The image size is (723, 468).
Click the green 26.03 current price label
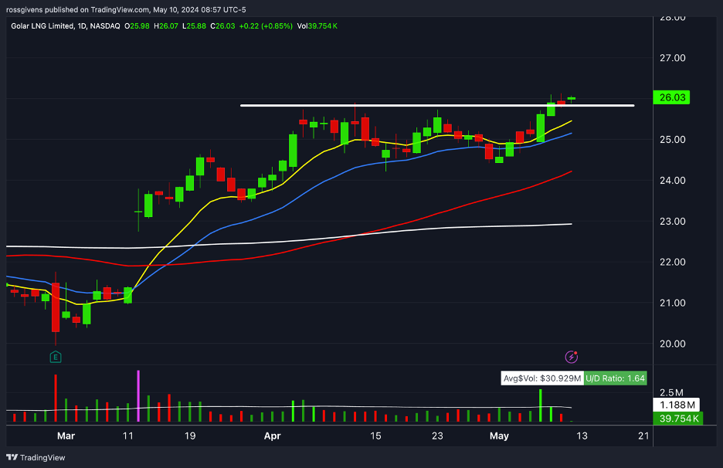tap(671, 97)
